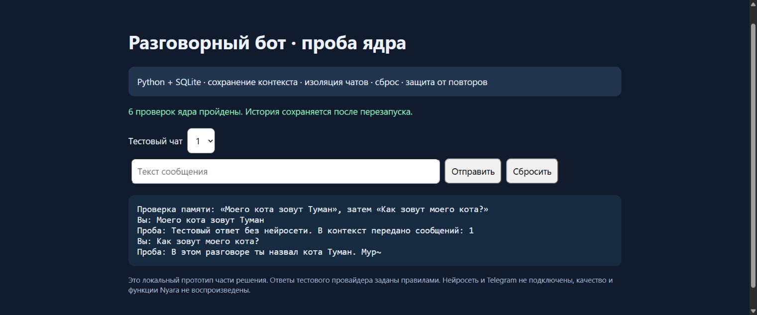The width and height of the screenshot is (757, 315).
Task: Click the scrollbar up arrow
Action: (x=753, y=4)
